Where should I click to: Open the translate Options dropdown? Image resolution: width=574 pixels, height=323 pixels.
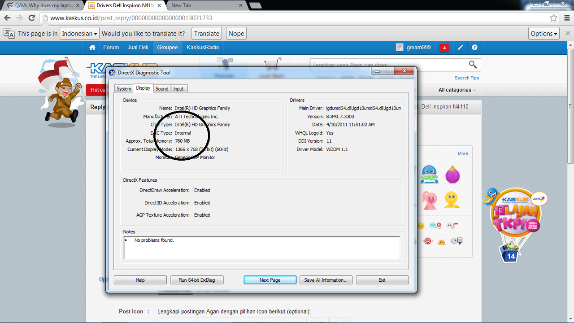tap(544, 34)
